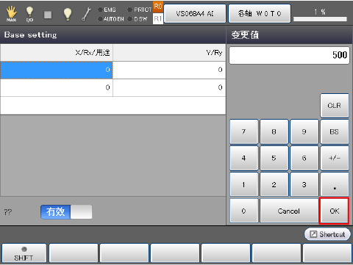353x265 pixels.
Task: Click keypad digit 7
Action: pos(244,131)
